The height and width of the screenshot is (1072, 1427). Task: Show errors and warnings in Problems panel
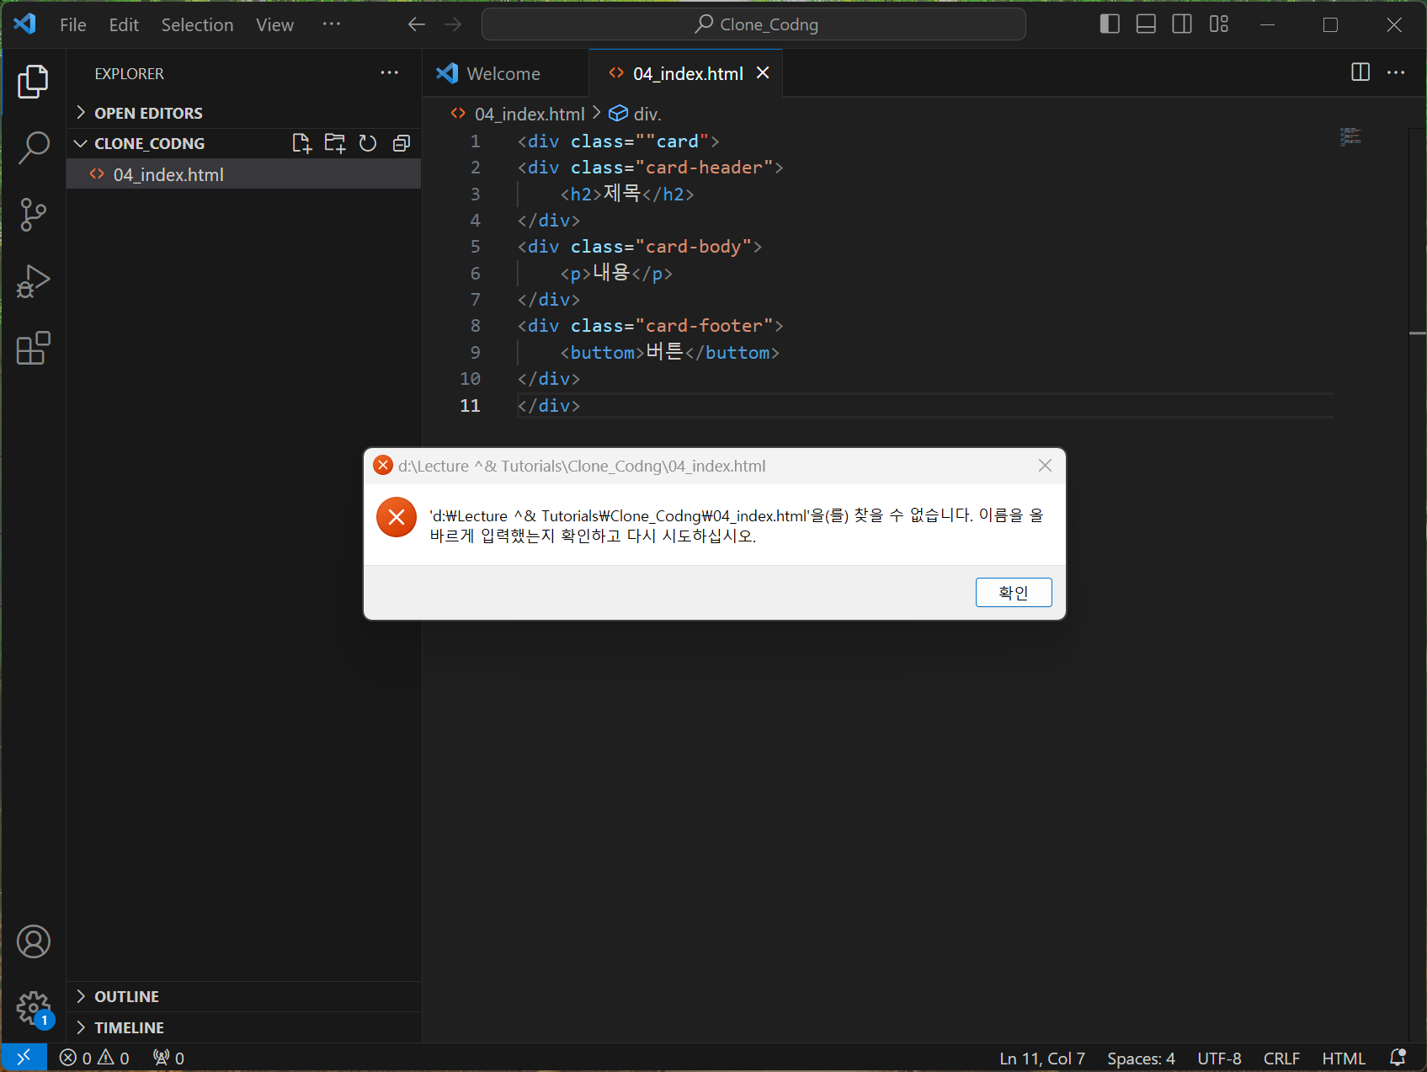click(x=94, y=1058)
